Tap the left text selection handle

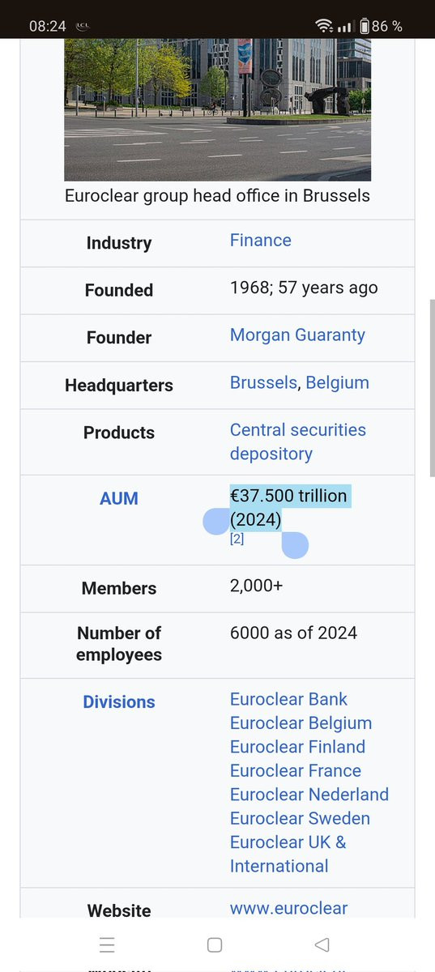click(216, 521)
